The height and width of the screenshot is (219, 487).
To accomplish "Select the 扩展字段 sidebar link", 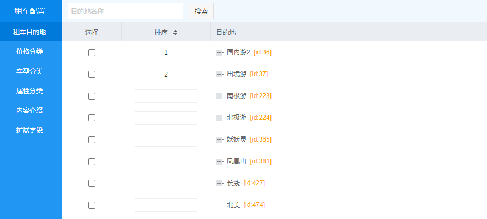I will [x=29, y=130].
